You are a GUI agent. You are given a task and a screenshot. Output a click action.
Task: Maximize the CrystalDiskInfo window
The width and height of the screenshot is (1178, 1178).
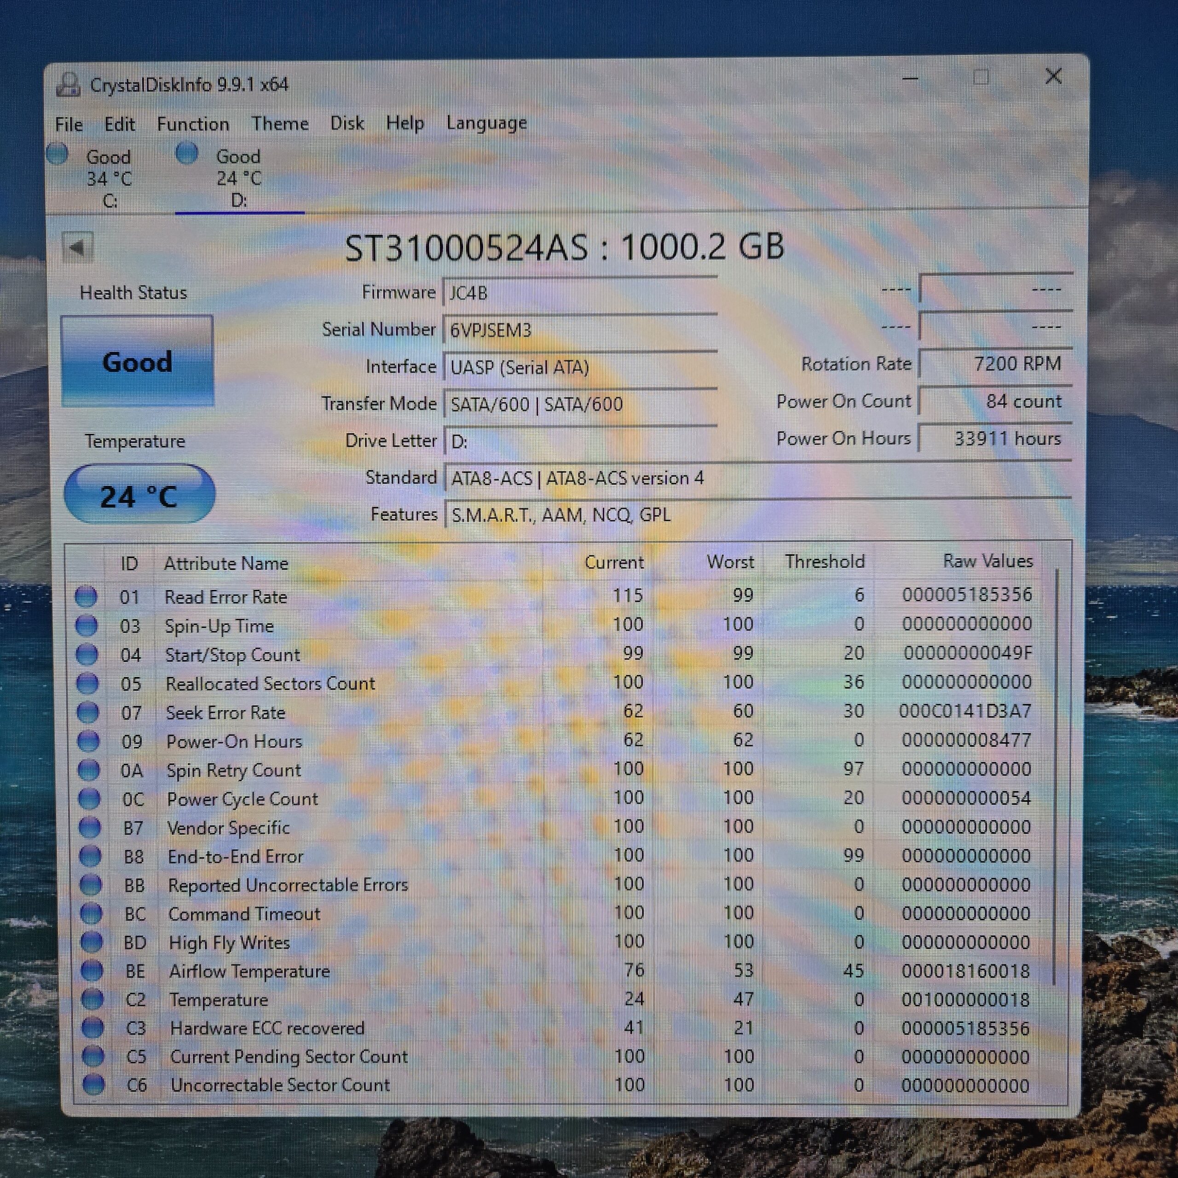[981, 77]
